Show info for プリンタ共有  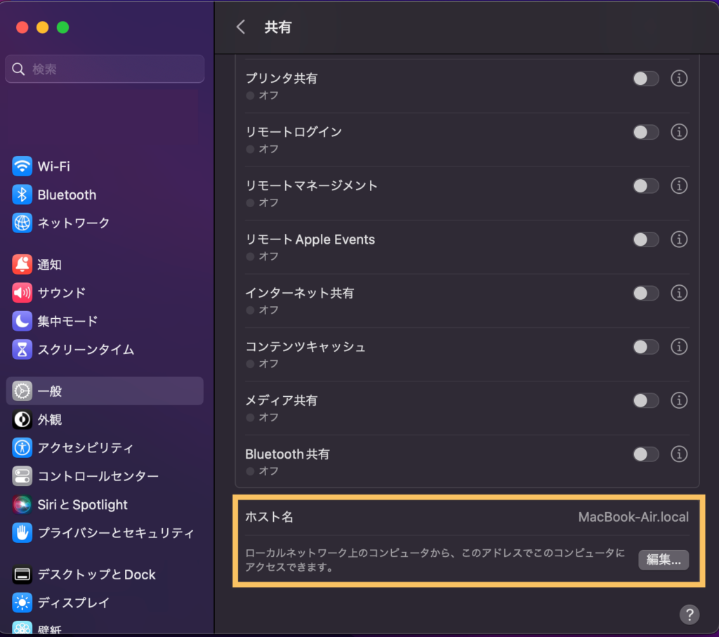point(679,79)
